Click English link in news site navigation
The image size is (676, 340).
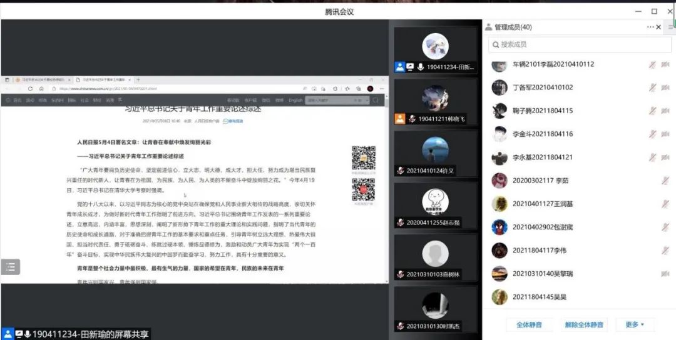[x=295, y=100]
